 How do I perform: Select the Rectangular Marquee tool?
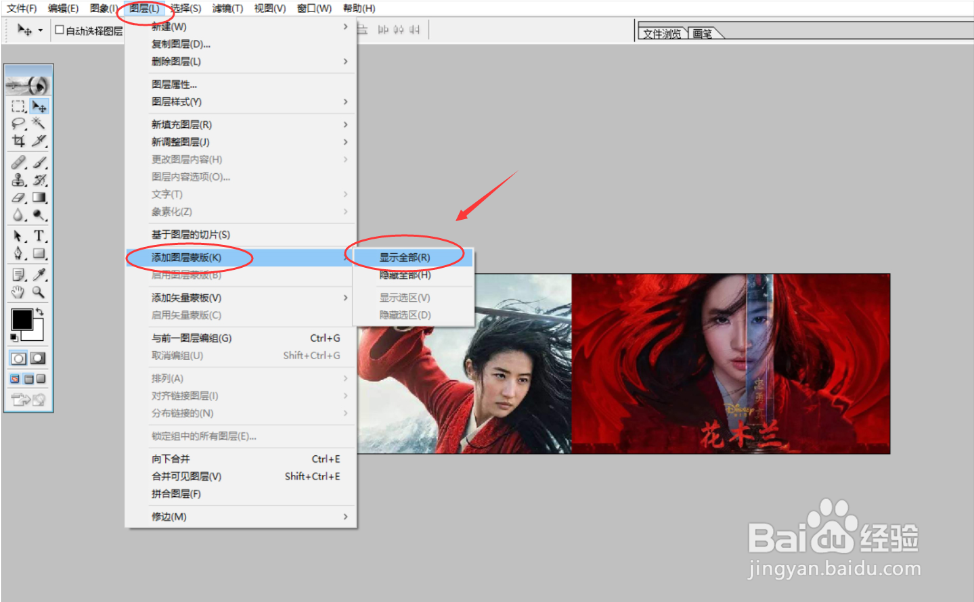pyautogui.click(x=18, y=106)
